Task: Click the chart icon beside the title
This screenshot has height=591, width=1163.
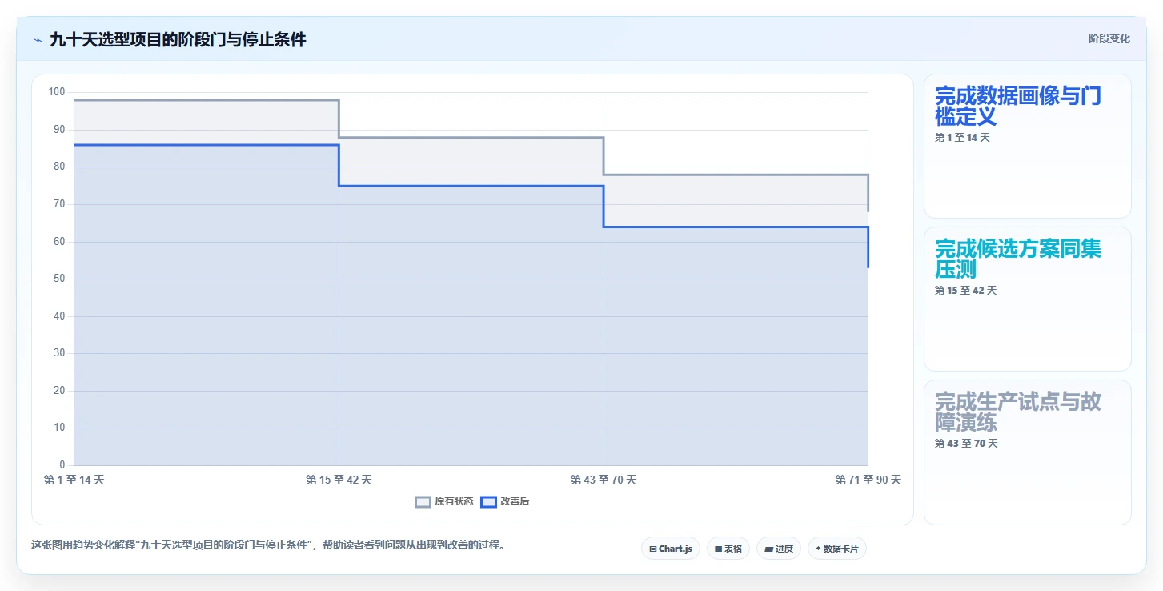Action: click(x=38, y=40)
